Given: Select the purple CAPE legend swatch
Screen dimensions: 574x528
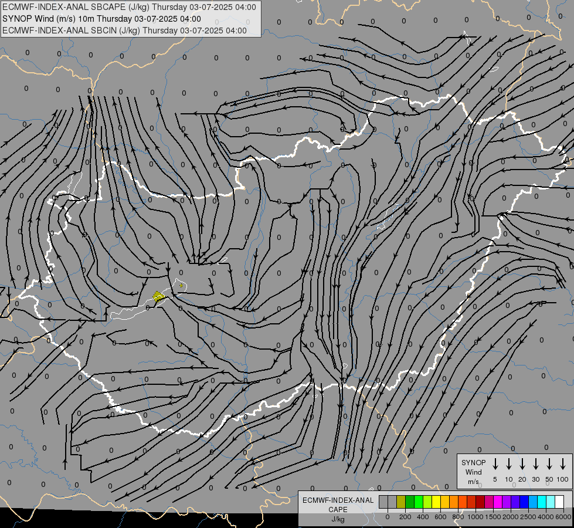Looking at the screenshot, I should 506,502.
